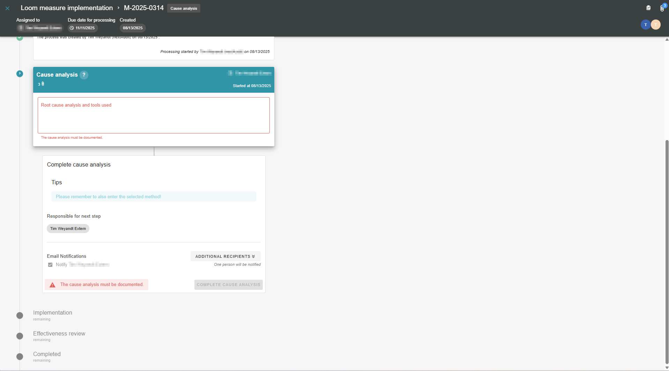This screenshot has height=371, width=669.
Task: Close the measure detail view
Action: tap(7, 8)
